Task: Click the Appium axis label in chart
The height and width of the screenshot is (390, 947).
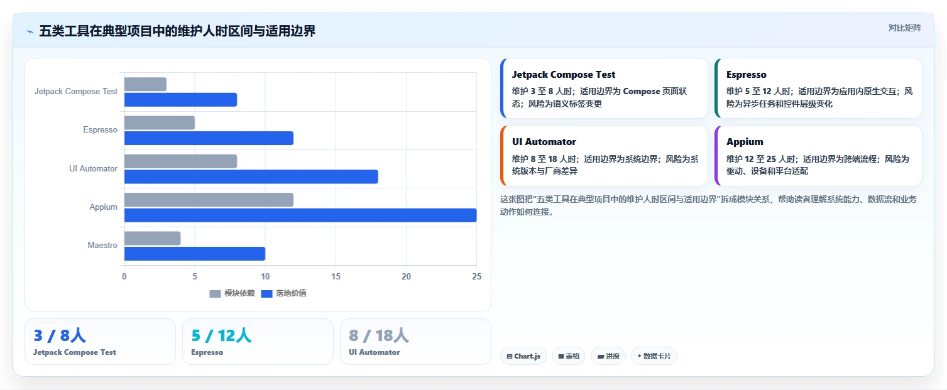Action: click(x=104, y=207)
